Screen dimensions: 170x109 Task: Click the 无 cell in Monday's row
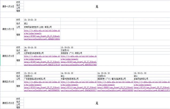click(x=97, y=6)
